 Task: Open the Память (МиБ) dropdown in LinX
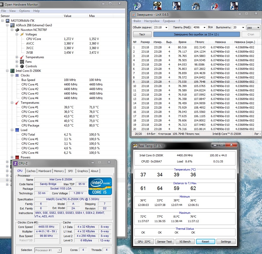[x=204, y=27]
